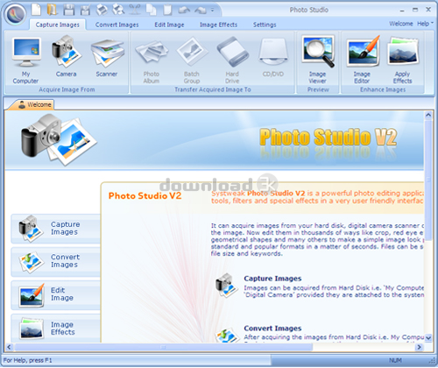438x368 pixels.
Task: Open the Image Viewer preview
Action: [x=318, y=60]
